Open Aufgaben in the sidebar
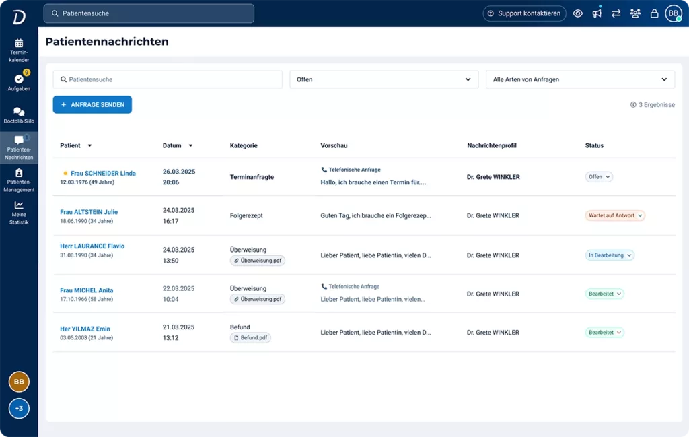689x437 pixels. pyautogui.click(x=19, y=82)
